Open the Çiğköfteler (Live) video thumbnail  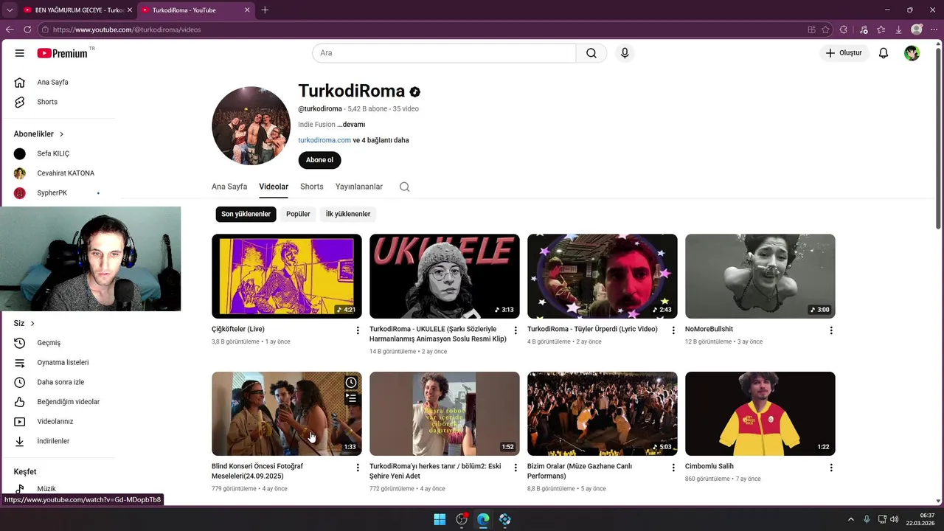pyautogui.click(x=287, y=277)
